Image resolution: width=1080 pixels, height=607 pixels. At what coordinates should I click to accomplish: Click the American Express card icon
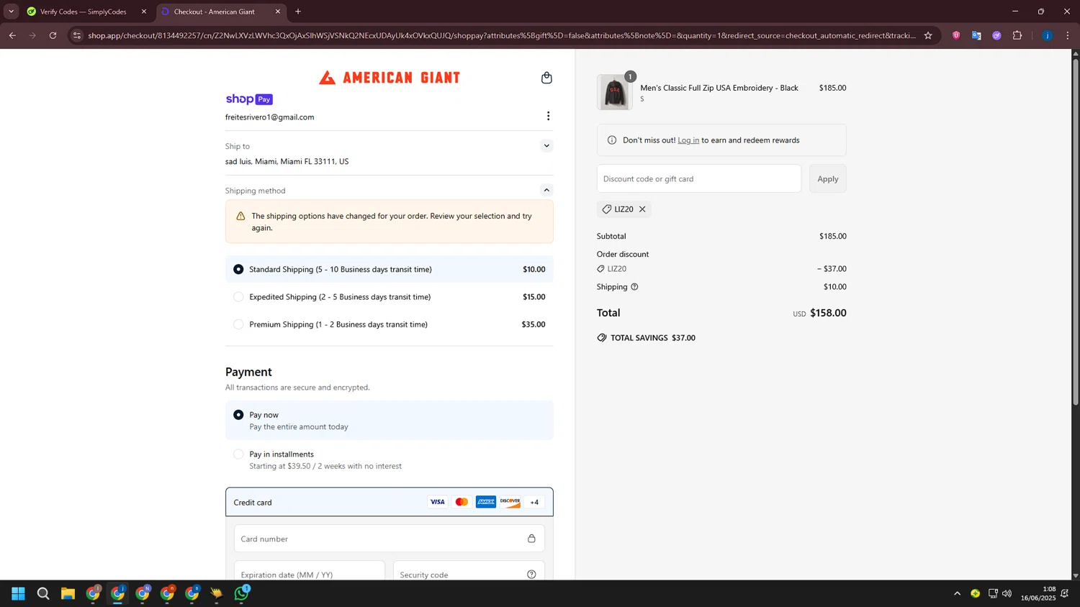486,502
